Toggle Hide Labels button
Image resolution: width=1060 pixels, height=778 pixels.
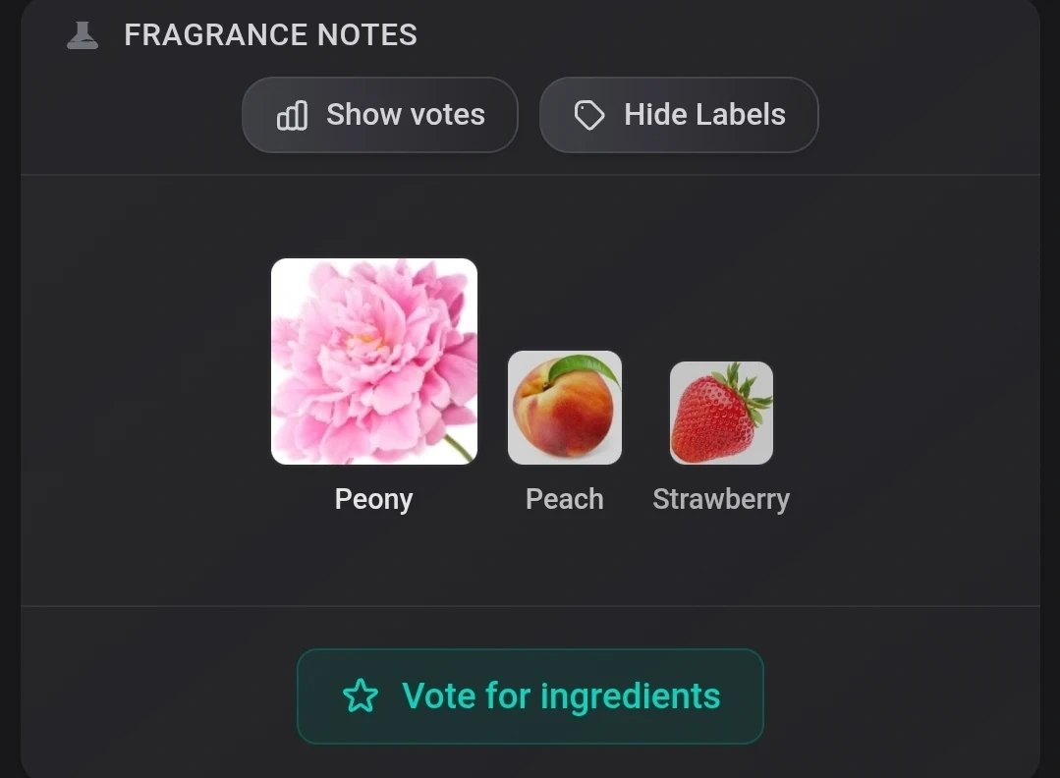tap(679, 115)
